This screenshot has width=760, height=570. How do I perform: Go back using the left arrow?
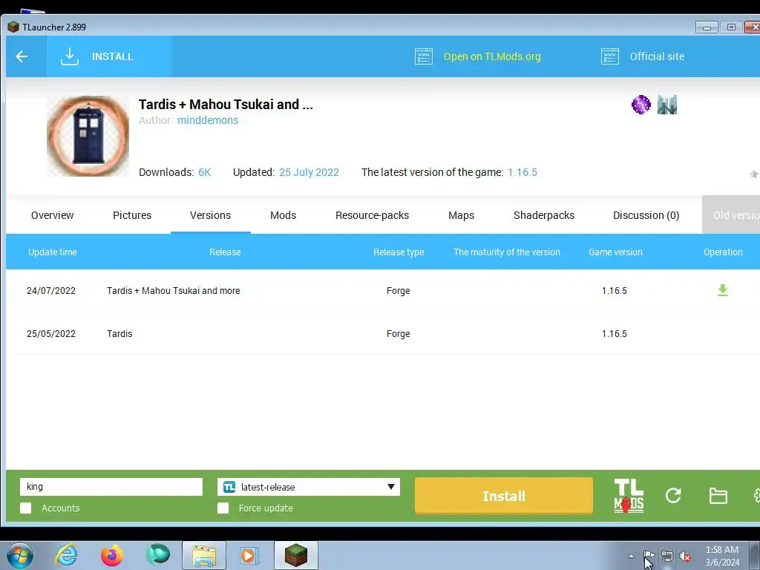tap(22, 56)
